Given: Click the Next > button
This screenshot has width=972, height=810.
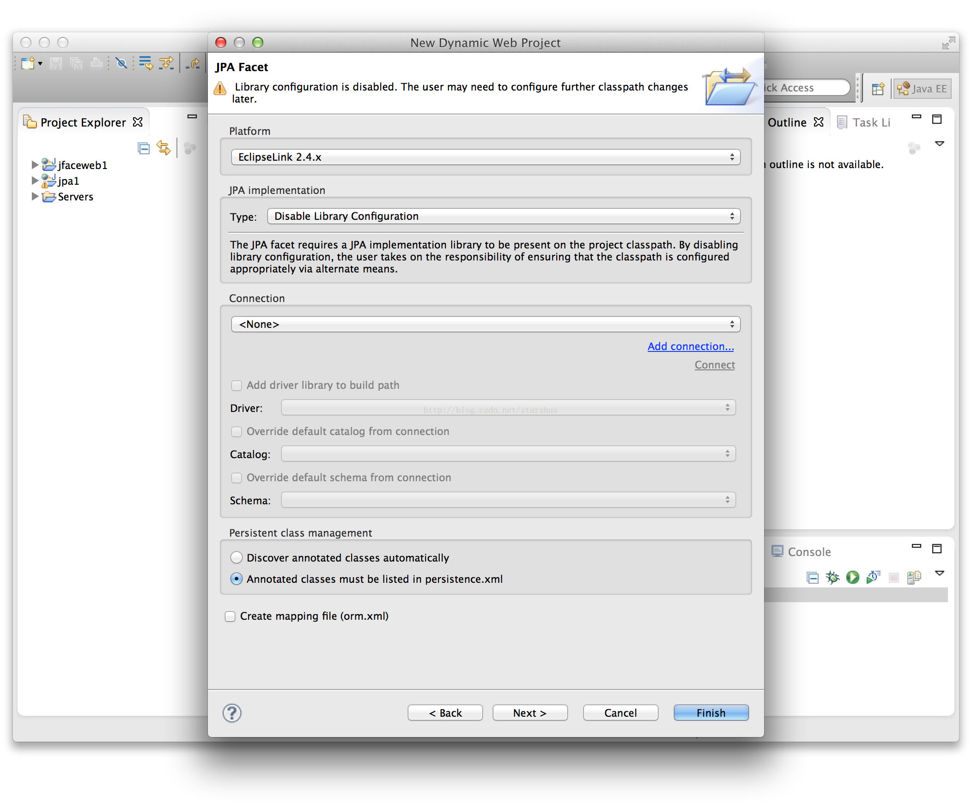Looking at the screenshot, I should [530, 713].
